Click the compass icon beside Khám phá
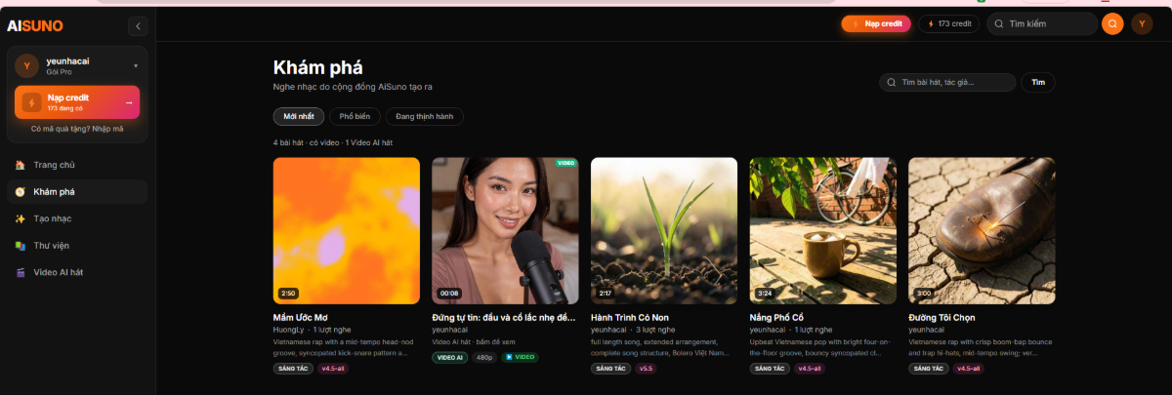The image size is (1172, 395). coord(21,192)
